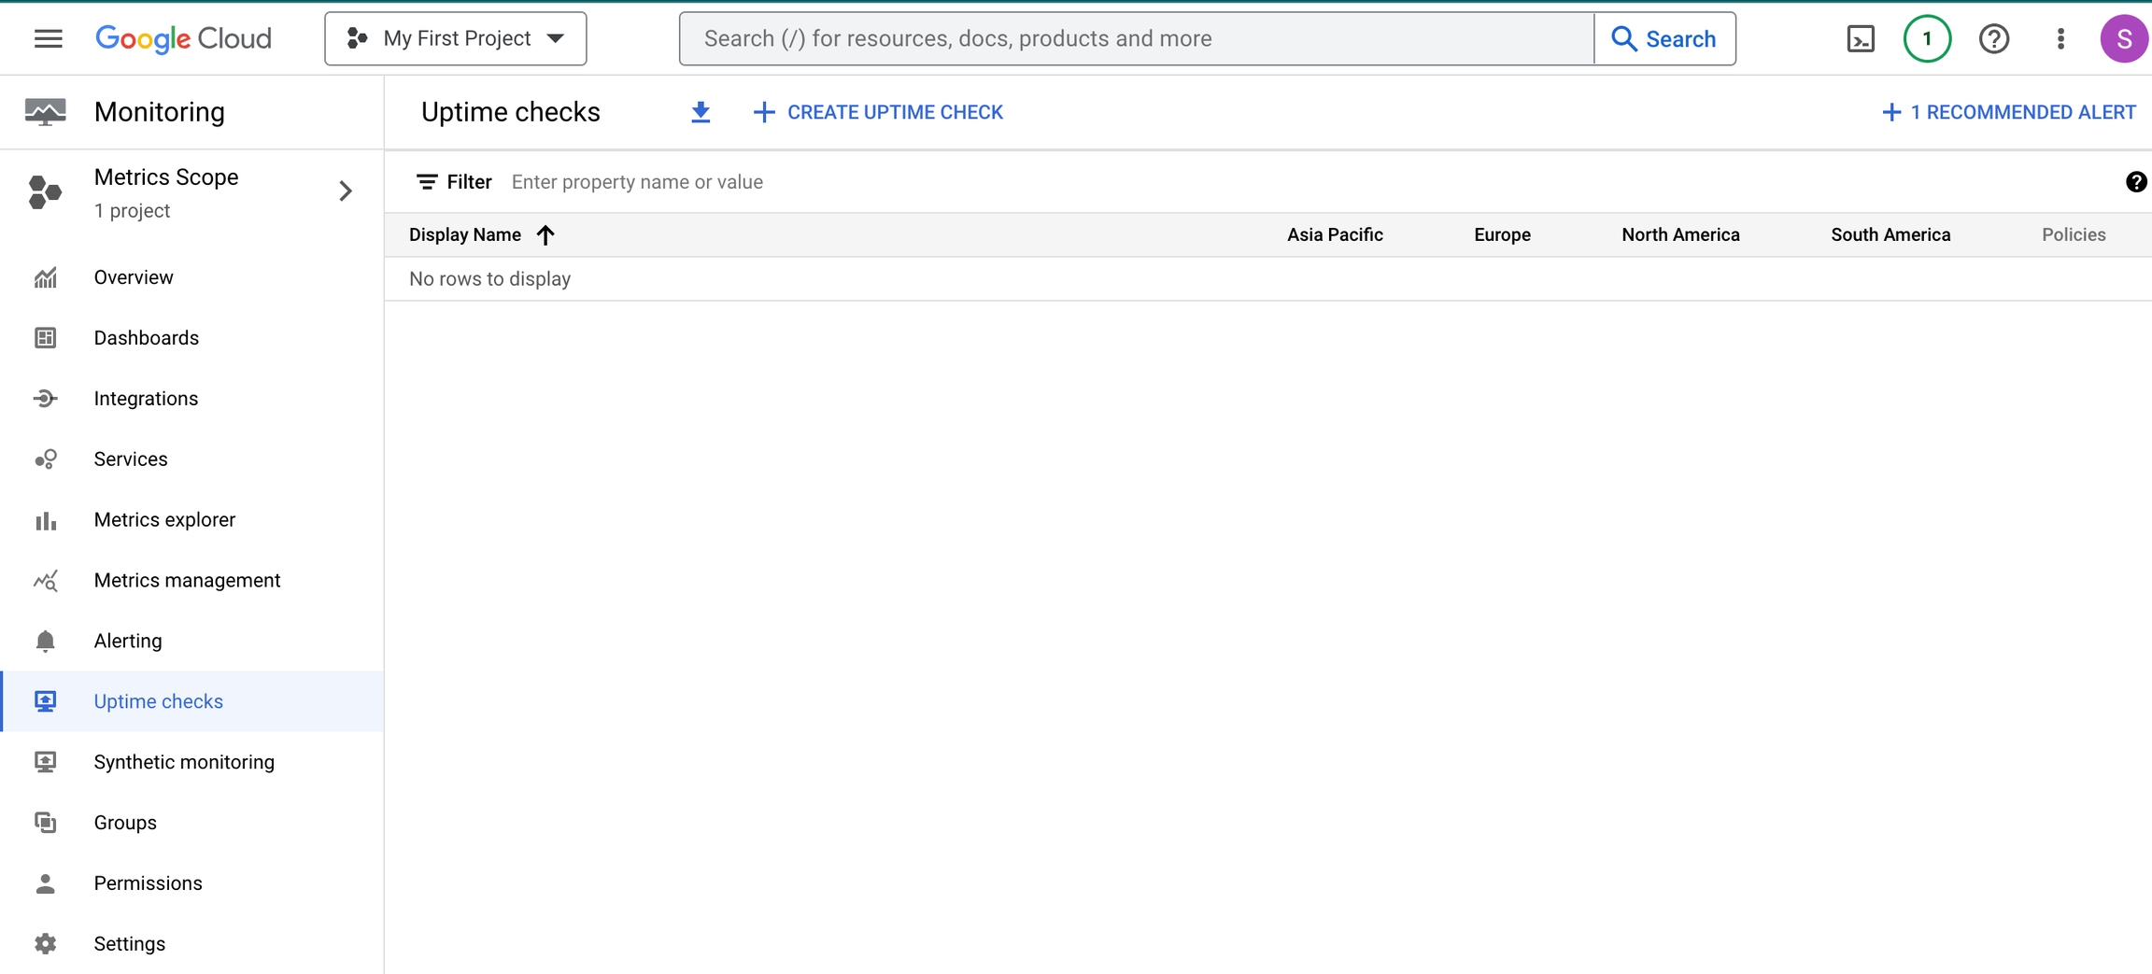Open the notifications badge showing 1
Viewport: 2152px width, 974px height.
click(x=1927, y=38)
